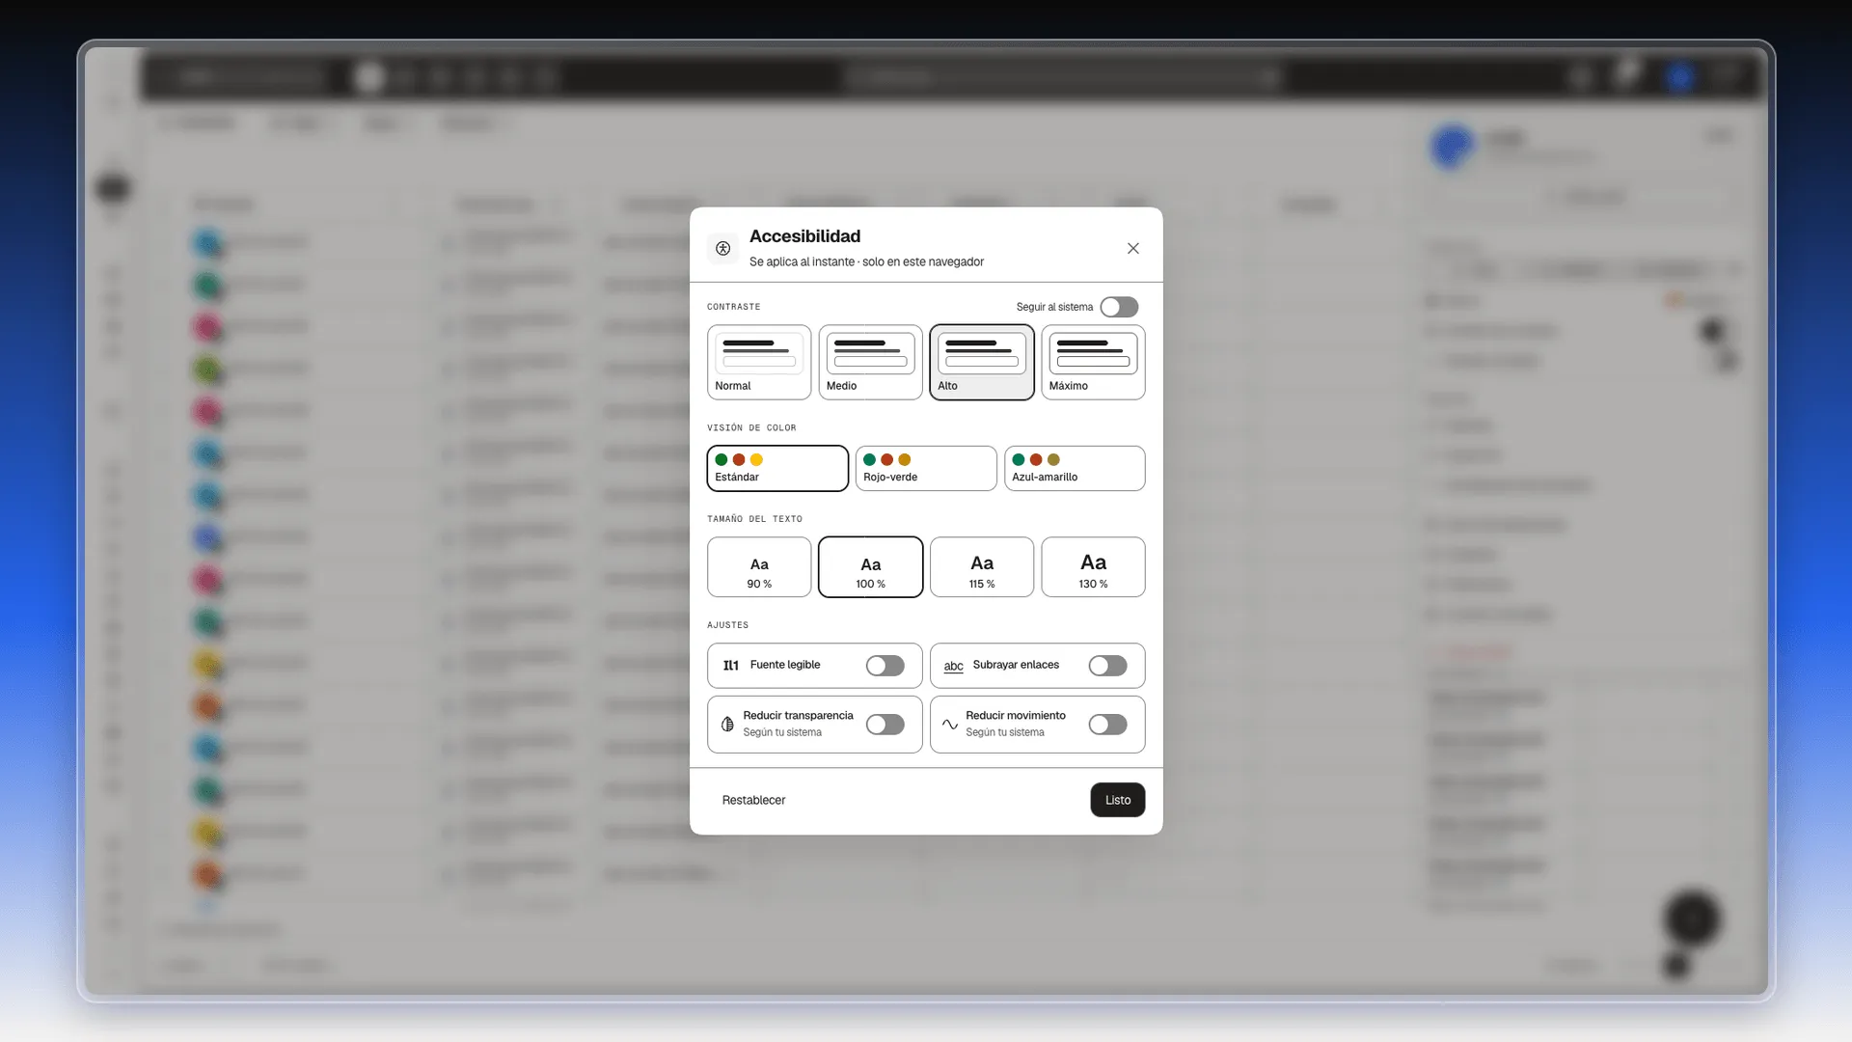The height and width of the screenshot is (1042, 1852).
Task: Choose Medio contrast preview card
Action: [x=870, y=363]
